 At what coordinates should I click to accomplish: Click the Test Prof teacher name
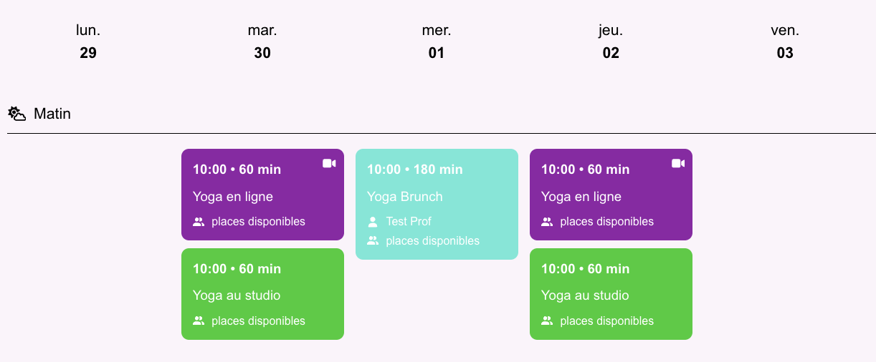[409, 222]
